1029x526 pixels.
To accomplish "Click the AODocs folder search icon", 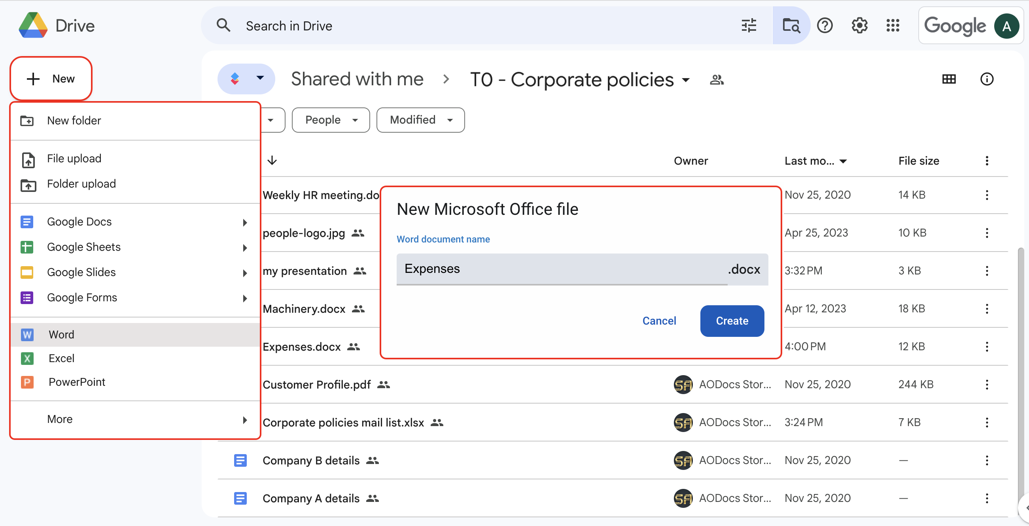I will 791,26.
